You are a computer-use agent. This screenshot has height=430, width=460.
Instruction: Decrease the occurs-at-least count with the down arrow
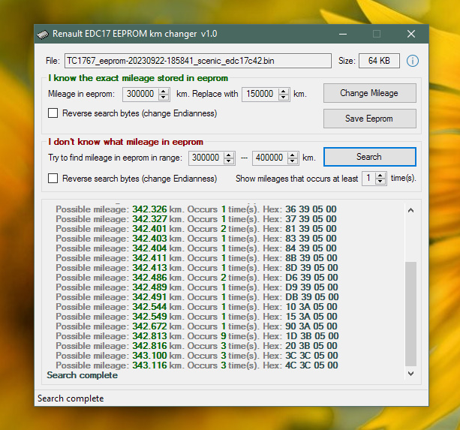(x=380, y=182)
